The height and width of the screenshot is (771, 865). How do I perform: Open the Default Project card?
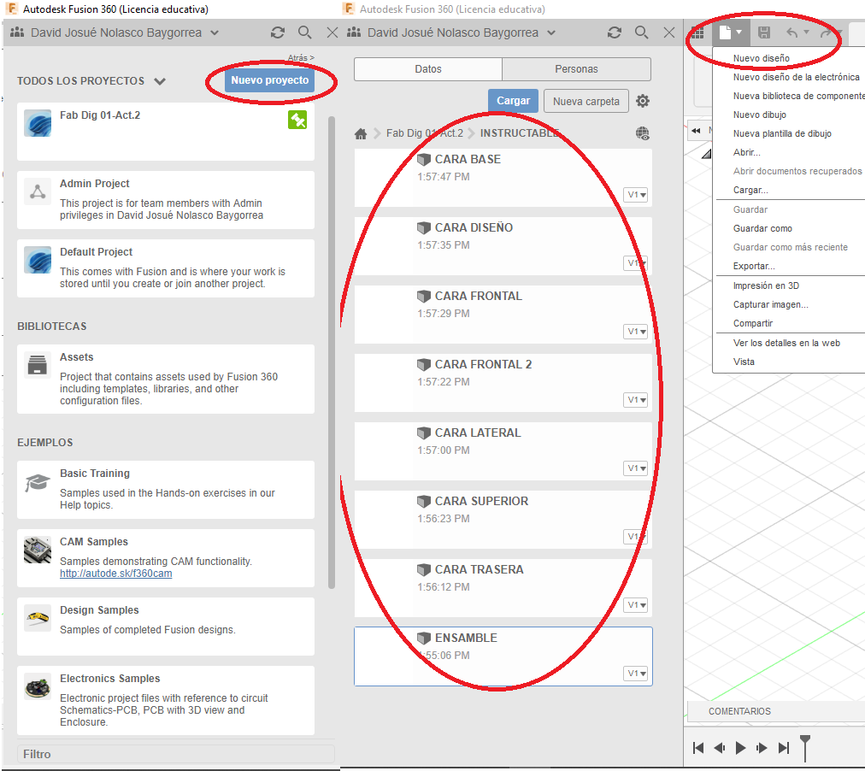[166, 268]
